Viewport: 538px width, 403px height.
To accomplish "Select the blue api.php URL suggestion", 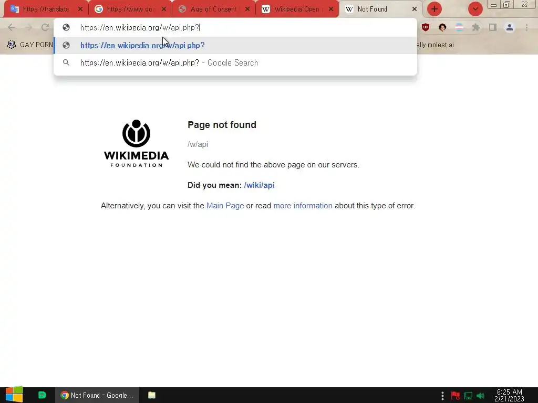I will (235, 45).
